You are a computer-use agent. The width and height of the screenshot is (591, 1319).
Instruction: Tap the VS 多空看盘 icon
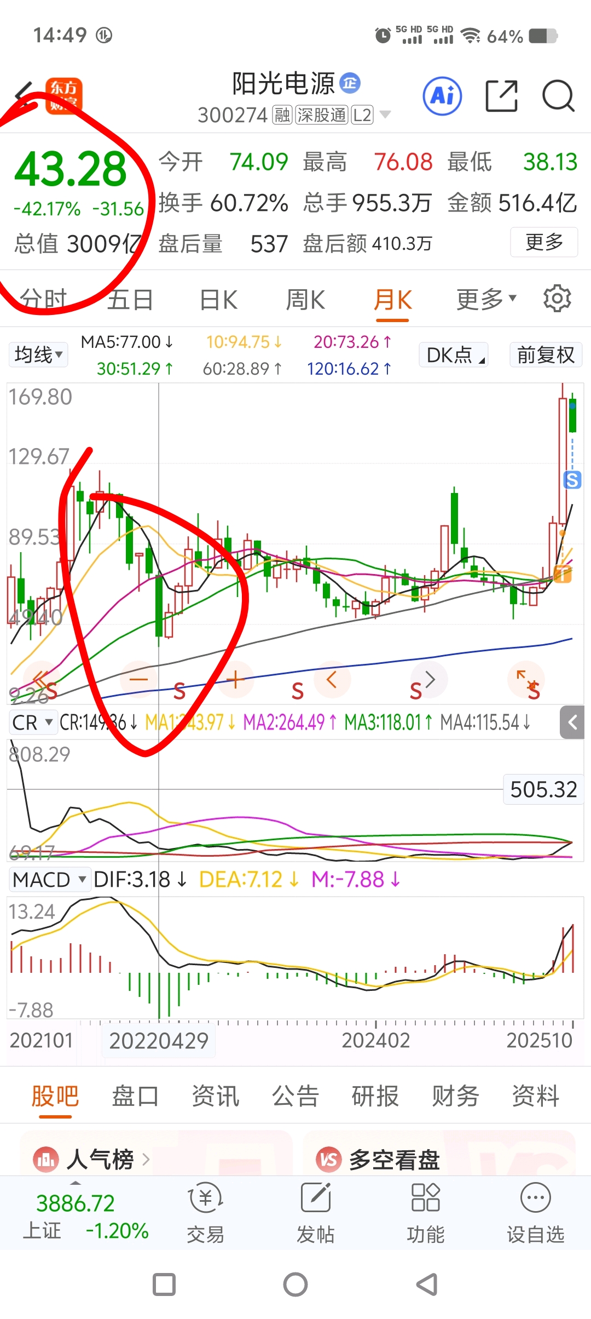coord(329,1160)
